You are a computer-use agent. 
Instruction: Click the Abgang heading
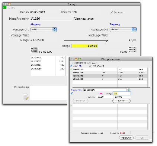click(x=35, y=25)
